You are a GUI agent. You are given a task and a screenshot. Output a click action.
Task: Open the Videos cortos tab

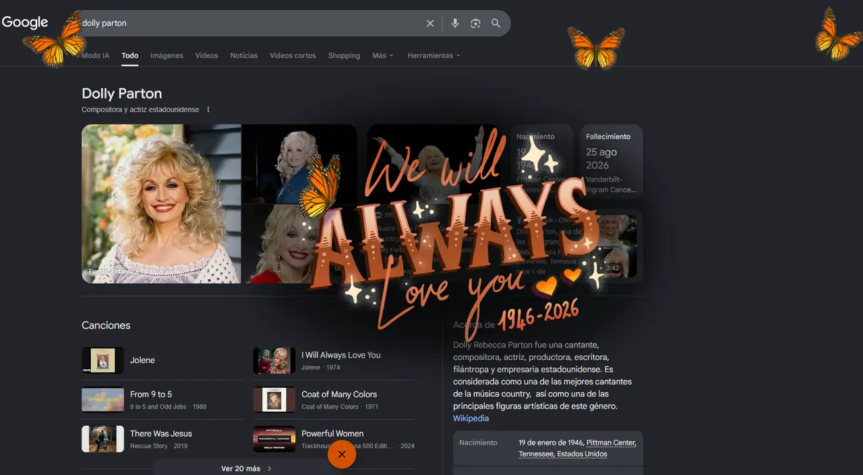coord(293,55)
